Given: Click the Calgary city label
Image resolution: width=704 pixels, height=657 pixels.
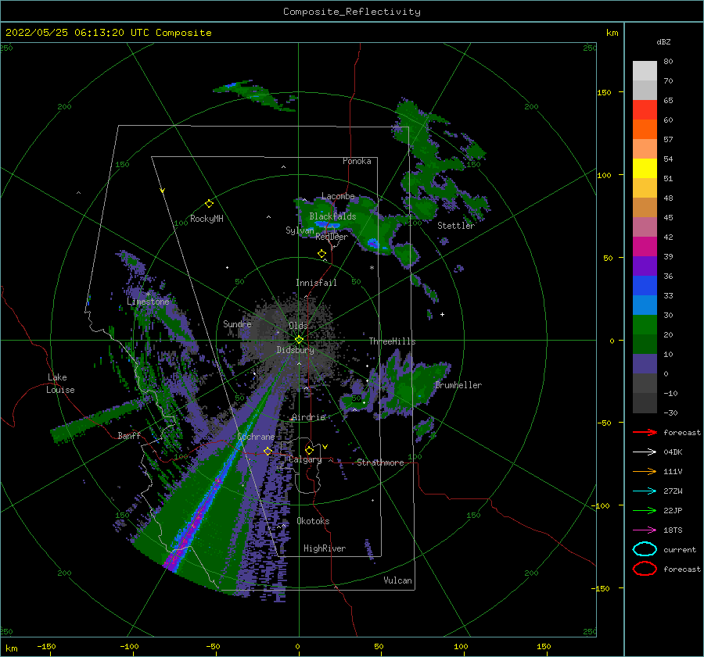Looking at the screenshot, I should pos(305,459).
